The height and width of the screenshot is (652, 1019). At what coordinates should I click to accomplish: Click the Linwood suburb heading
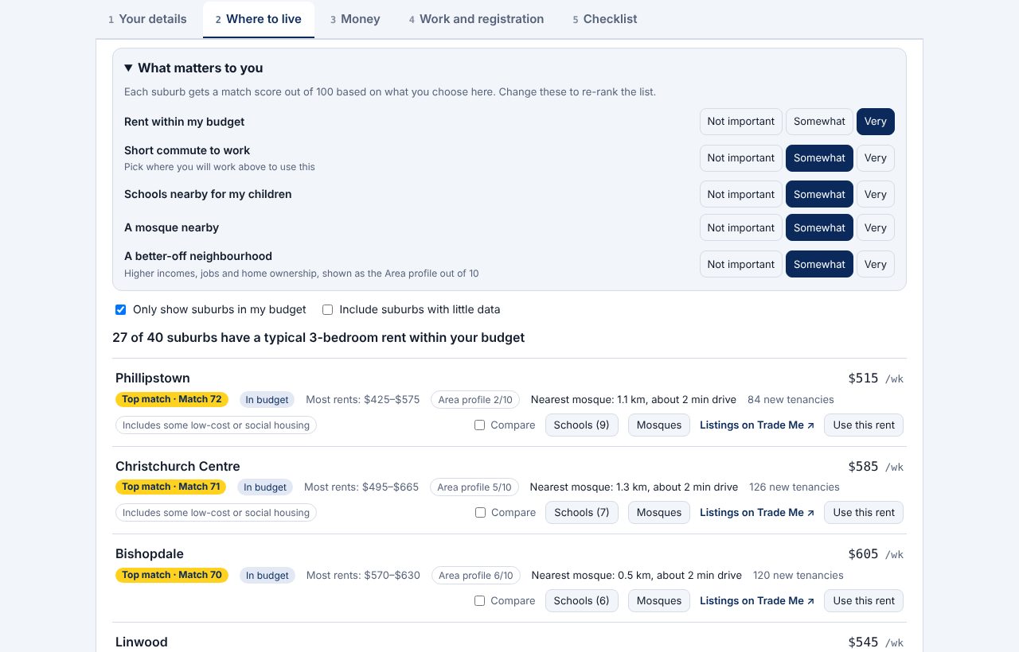tap(142, 642)
